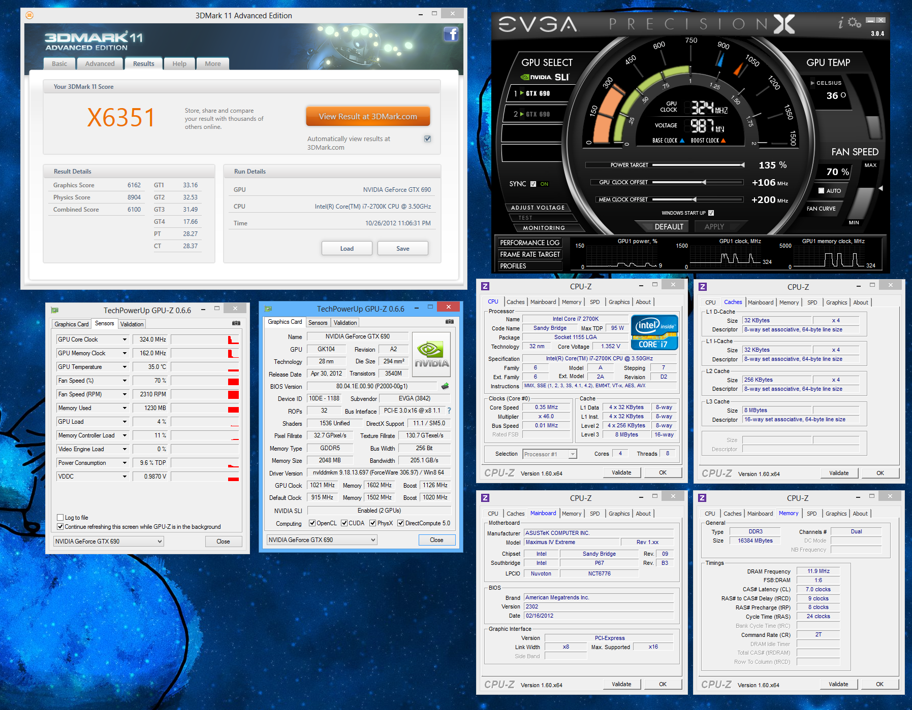Click the BIOS save chip icon in GPU-Z
The width and height of the screenshot is (912, 710).
(x=445, y=386)
